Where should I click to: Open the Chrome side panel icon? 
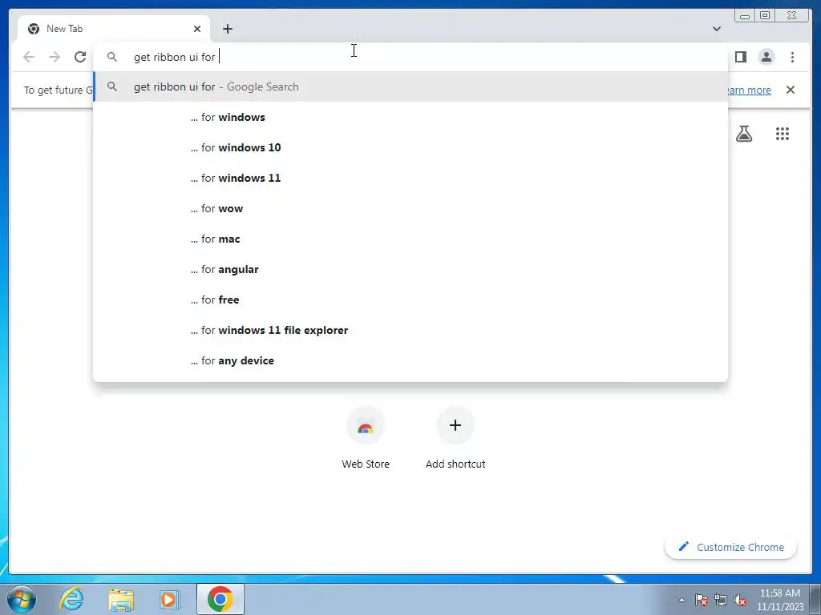(x=740, y=57)
